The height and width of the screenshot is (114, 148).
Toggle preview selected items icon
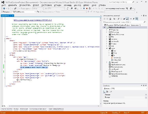pyautogui.click(x=137, y=19)
